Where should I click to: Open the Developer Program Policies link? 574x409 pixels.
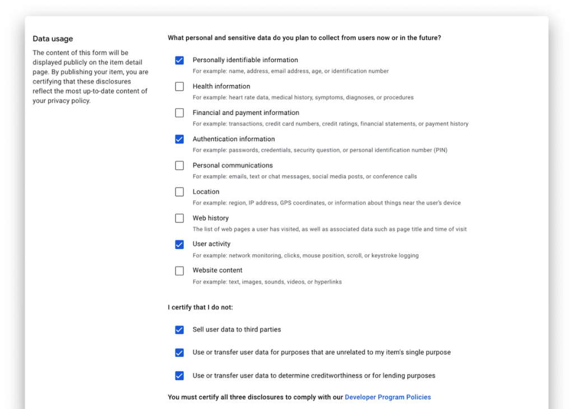(388, 397)
